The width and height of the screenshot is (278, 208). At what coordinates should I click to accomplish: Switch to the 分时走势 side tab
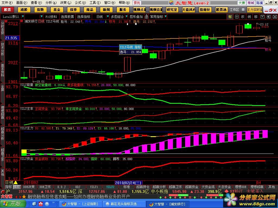point(2,28)
